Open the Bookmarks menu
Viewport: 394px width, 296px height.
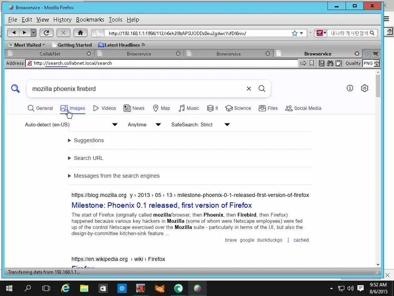pyautogui.click(x=90, y=20)
